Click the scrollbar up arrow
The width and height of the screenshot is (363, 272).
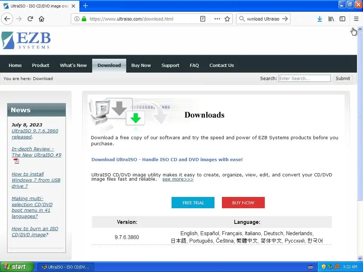coord(360,29)
